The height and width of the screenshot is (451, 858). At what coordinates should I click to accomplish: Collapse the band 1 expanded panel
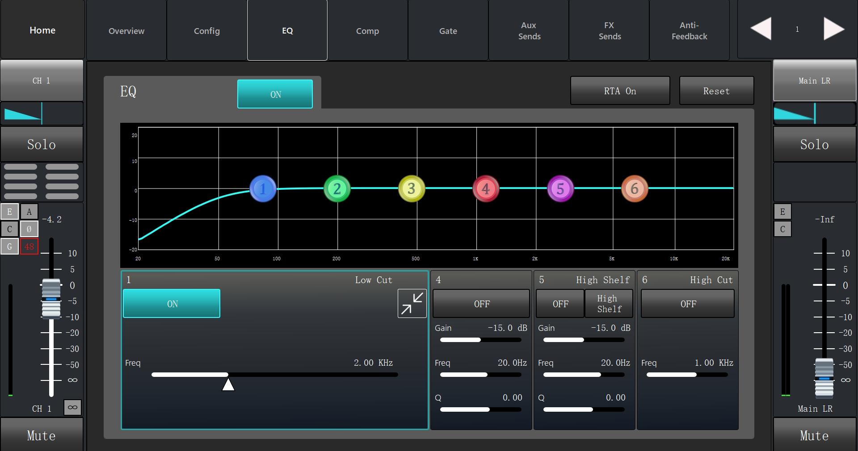(412, 304)
